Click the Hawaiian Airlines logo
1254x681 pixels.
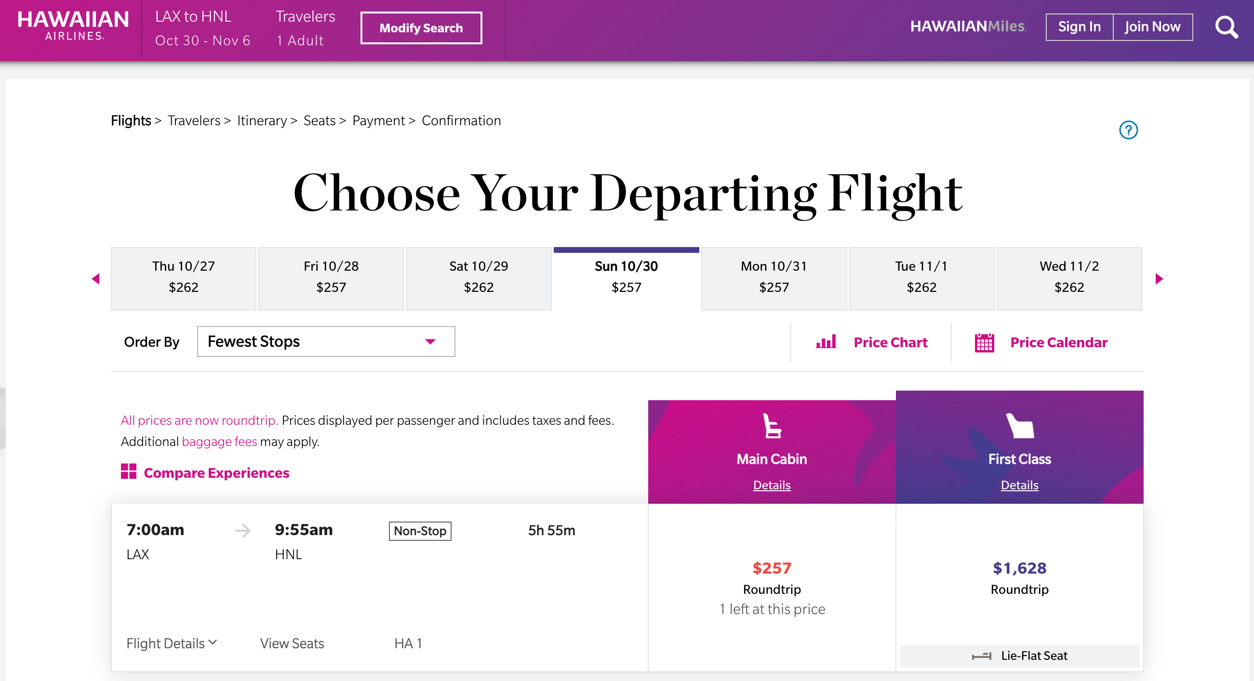coord(73,26)
